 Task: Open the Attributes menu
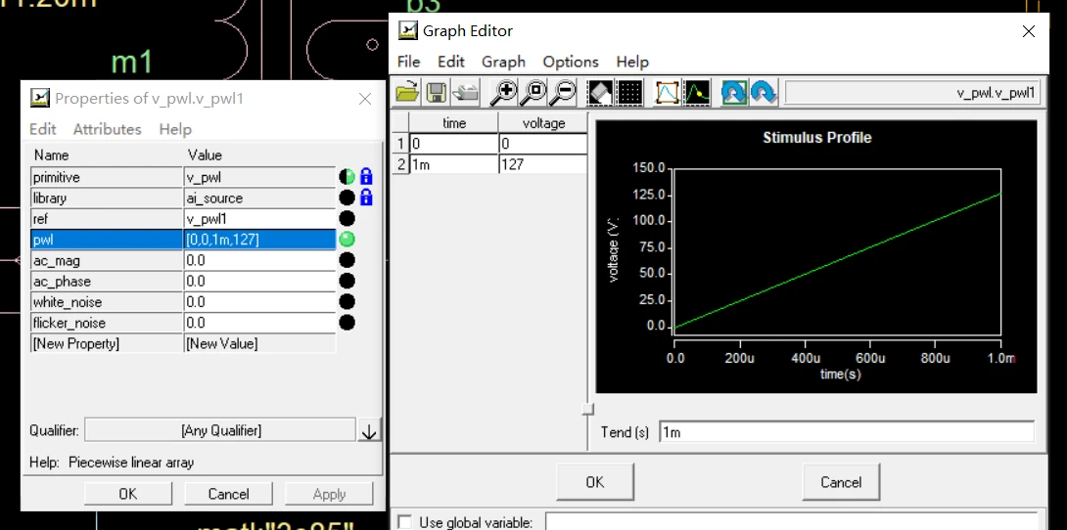108,129
